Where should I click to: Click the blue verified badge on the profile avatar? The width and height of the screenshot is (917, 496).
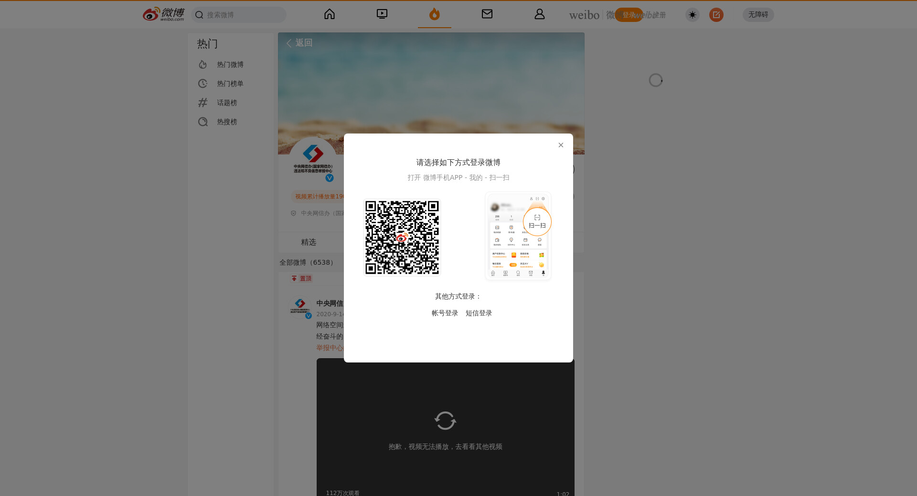(x=330, y=178)
